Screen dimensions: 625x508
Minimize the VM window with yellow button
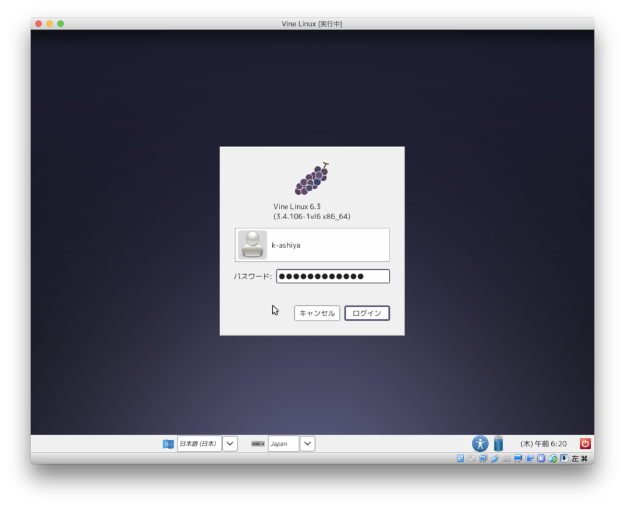coord(49,24)
